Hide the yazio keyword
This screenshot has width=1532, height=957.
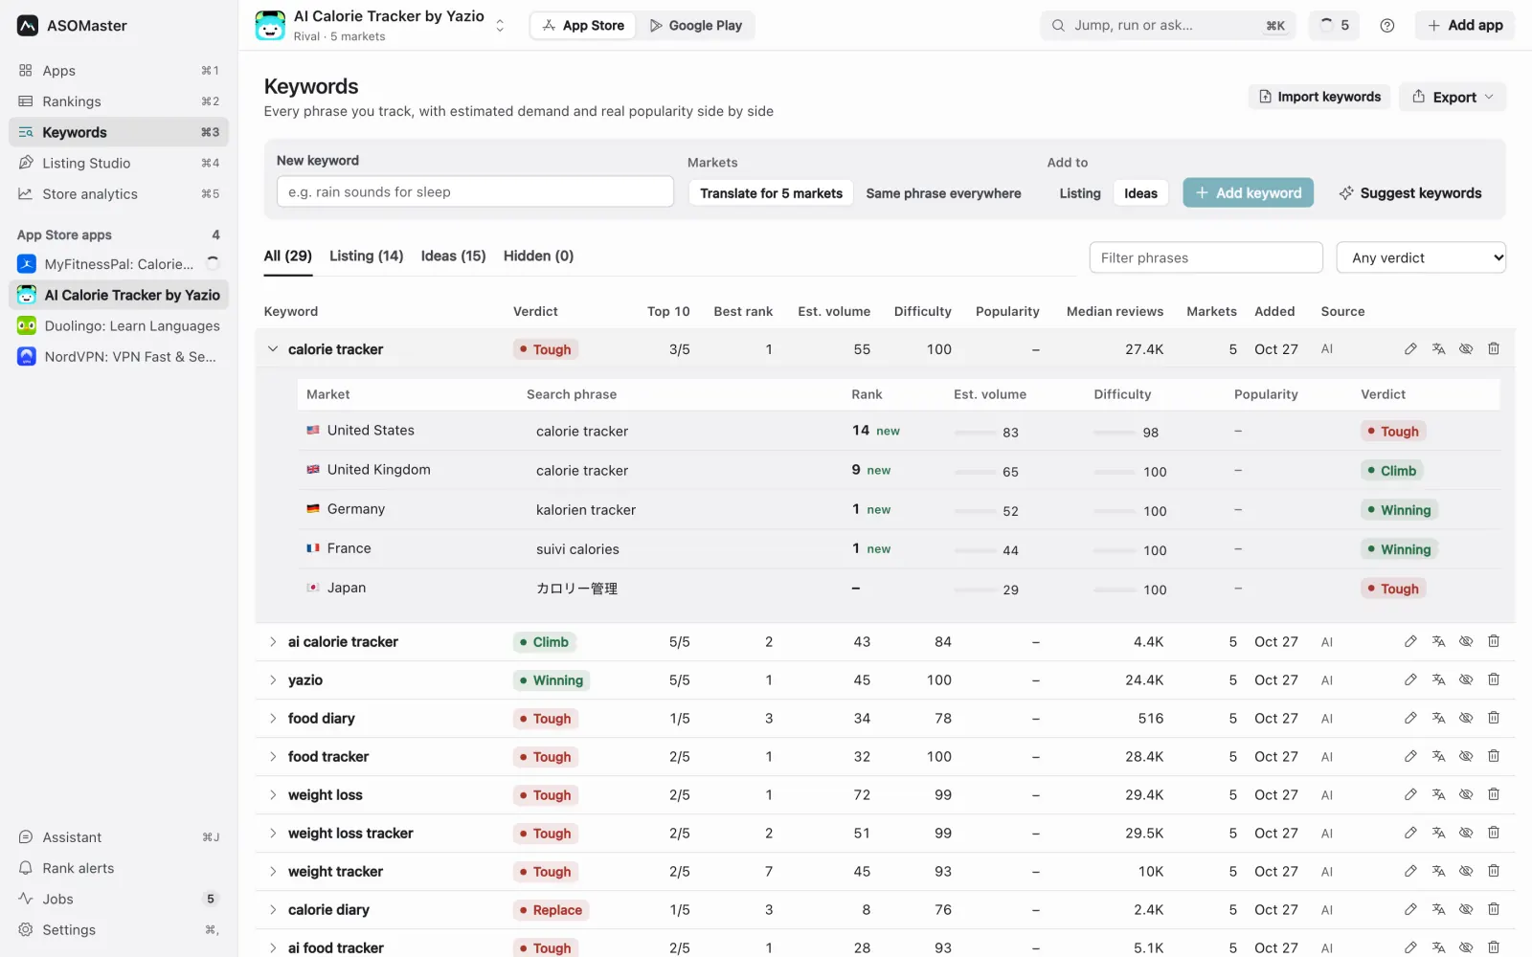(x=1466, y=679)
